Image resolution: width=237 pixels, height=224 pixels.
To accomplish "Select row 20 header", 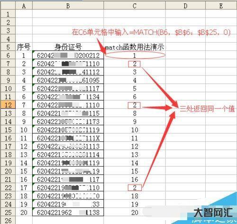I will 8,171.
